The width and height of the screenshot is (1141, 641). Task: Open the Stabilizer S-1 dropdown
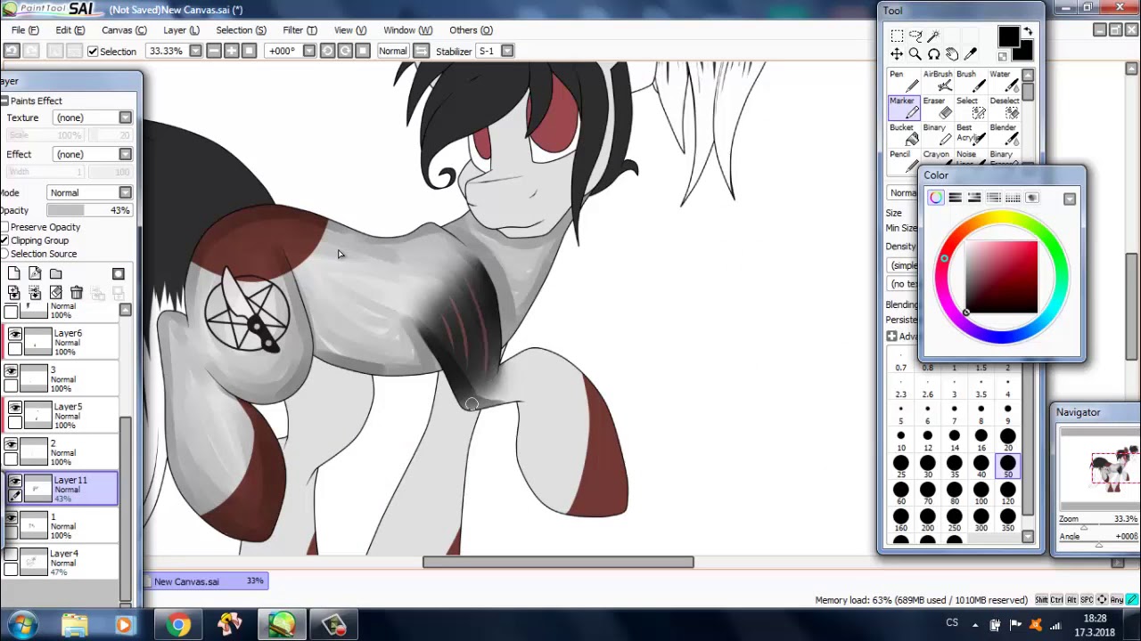tap(507, 51)
